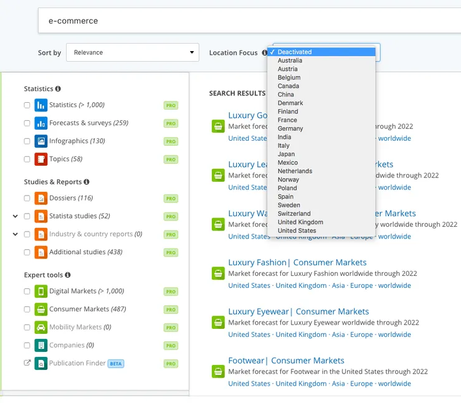
Task: Click the Digital Markets phone icon
Action: point(41,292)
